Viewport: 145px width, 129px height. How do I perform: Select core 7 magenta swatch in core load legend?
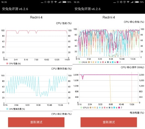pos(117,62)
